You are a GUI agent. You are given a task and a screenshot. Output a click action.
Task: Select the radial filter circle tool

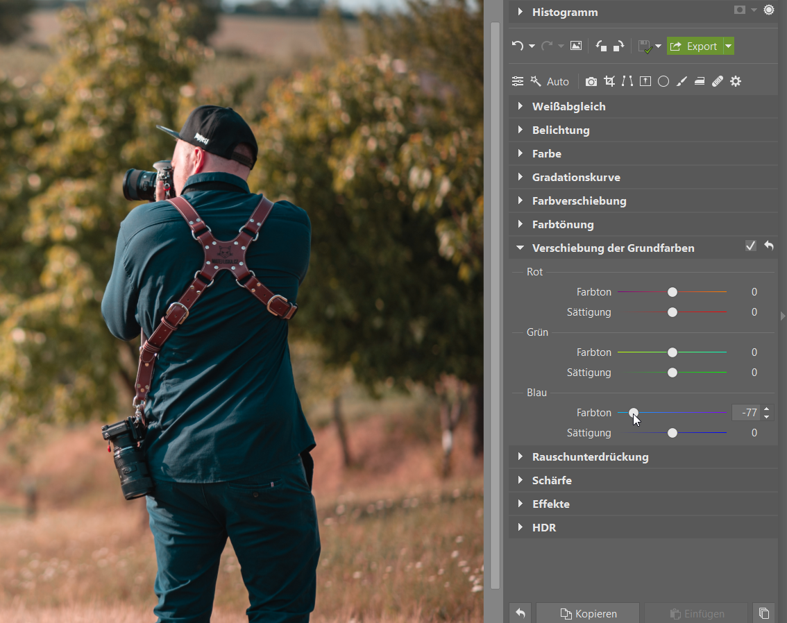(663, 81)
